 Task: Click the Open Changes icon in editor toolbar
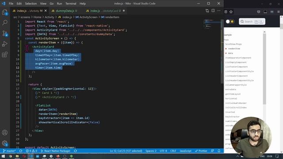coord(207,11)
